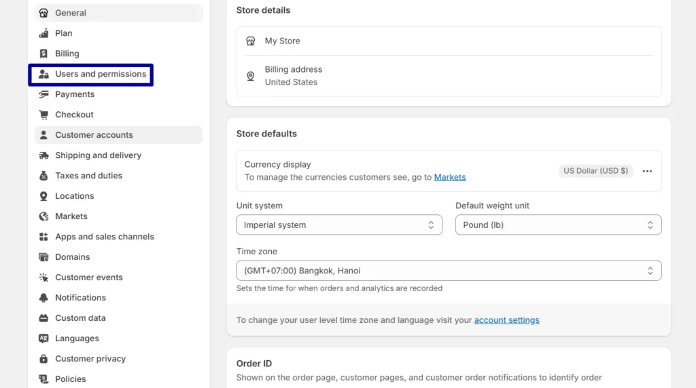This screenshot has height=388, width=696.
Task: Open Currency display three-dot menu
Action: (x=647, y=171)
